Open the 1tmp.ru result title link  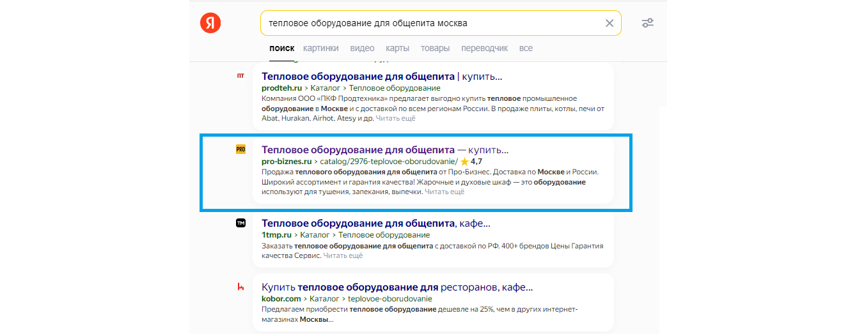[x=376, y=224]
